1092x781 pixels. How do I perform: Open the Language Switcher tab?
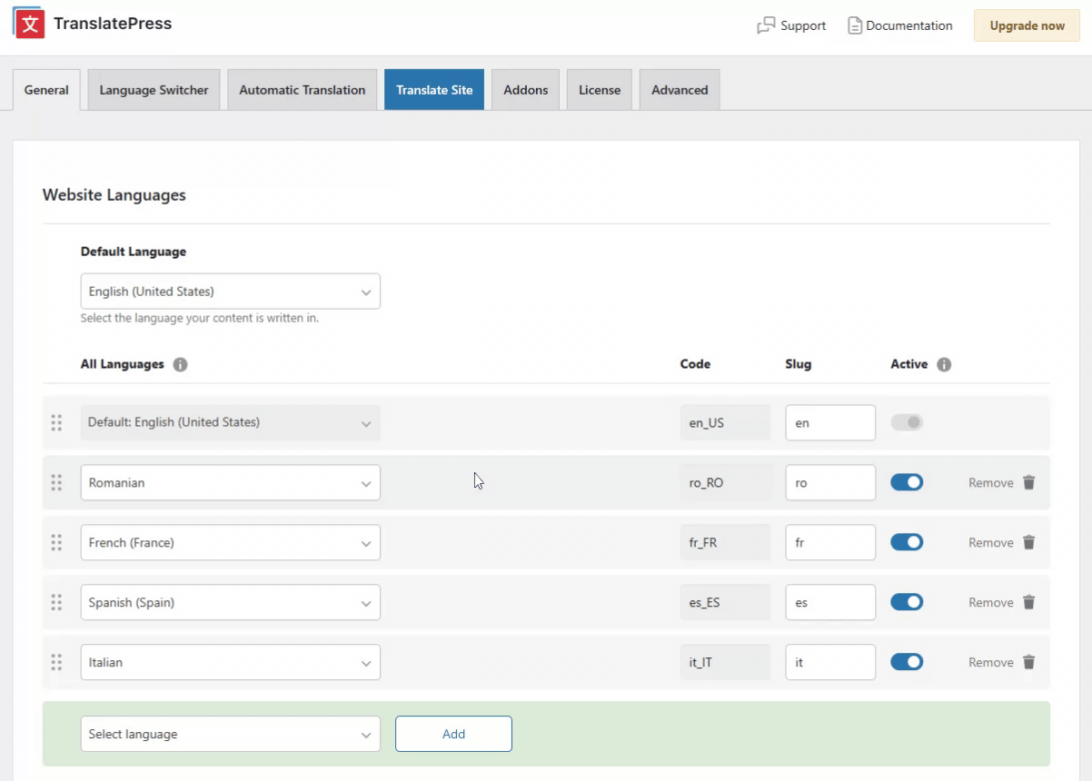(154, 90)
